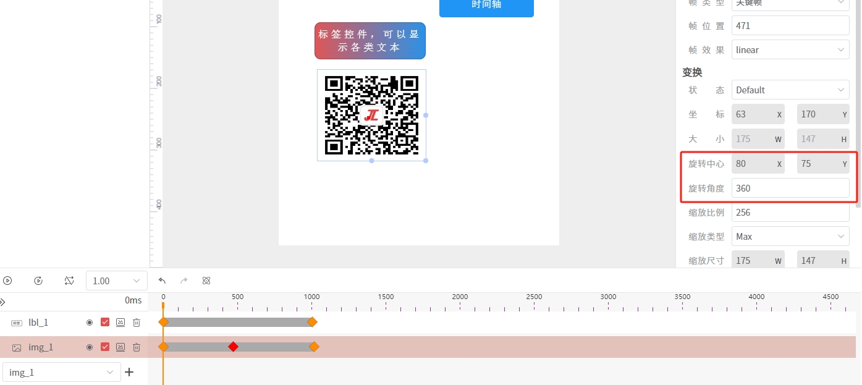
Task: Click the 0ms time readout
Action: (133, 300)
